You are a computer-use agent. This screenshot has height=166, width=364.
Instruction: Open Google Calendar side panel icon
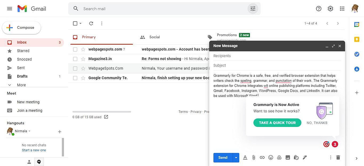click(357, 24)
